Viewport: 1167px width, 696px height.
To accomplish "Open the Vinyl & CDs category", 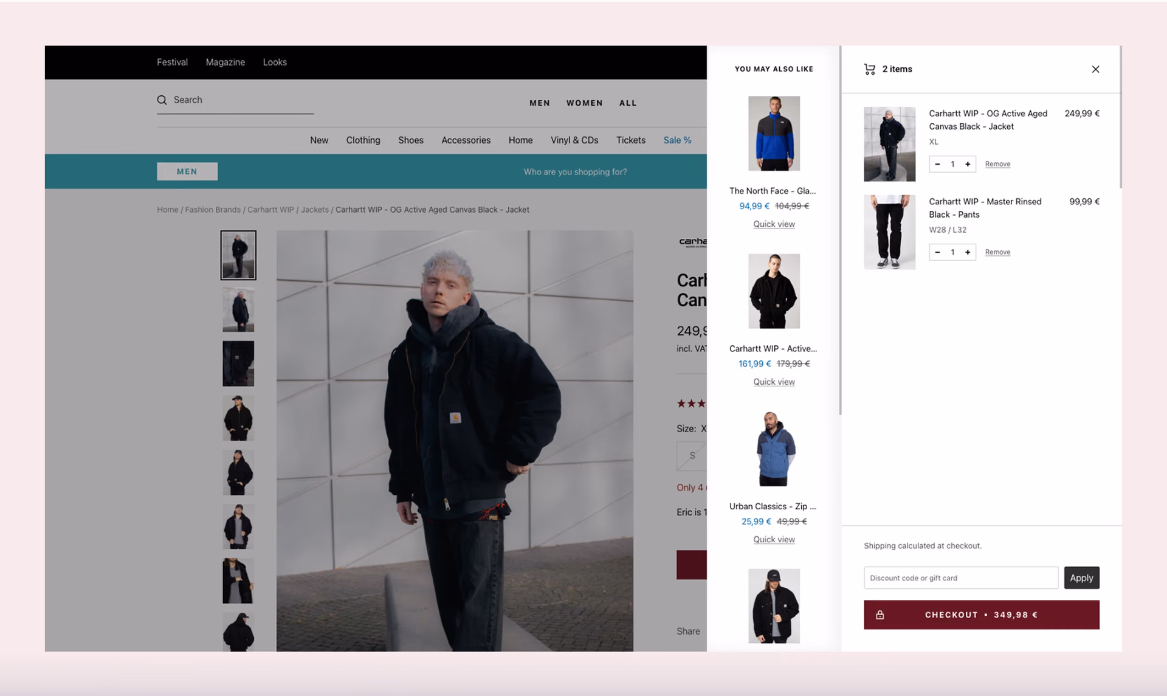I will (574, 140).
